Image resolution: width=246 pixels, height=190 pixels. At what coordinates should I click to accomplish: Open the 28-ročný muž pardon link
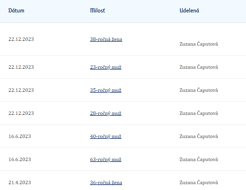coord(106,113)
